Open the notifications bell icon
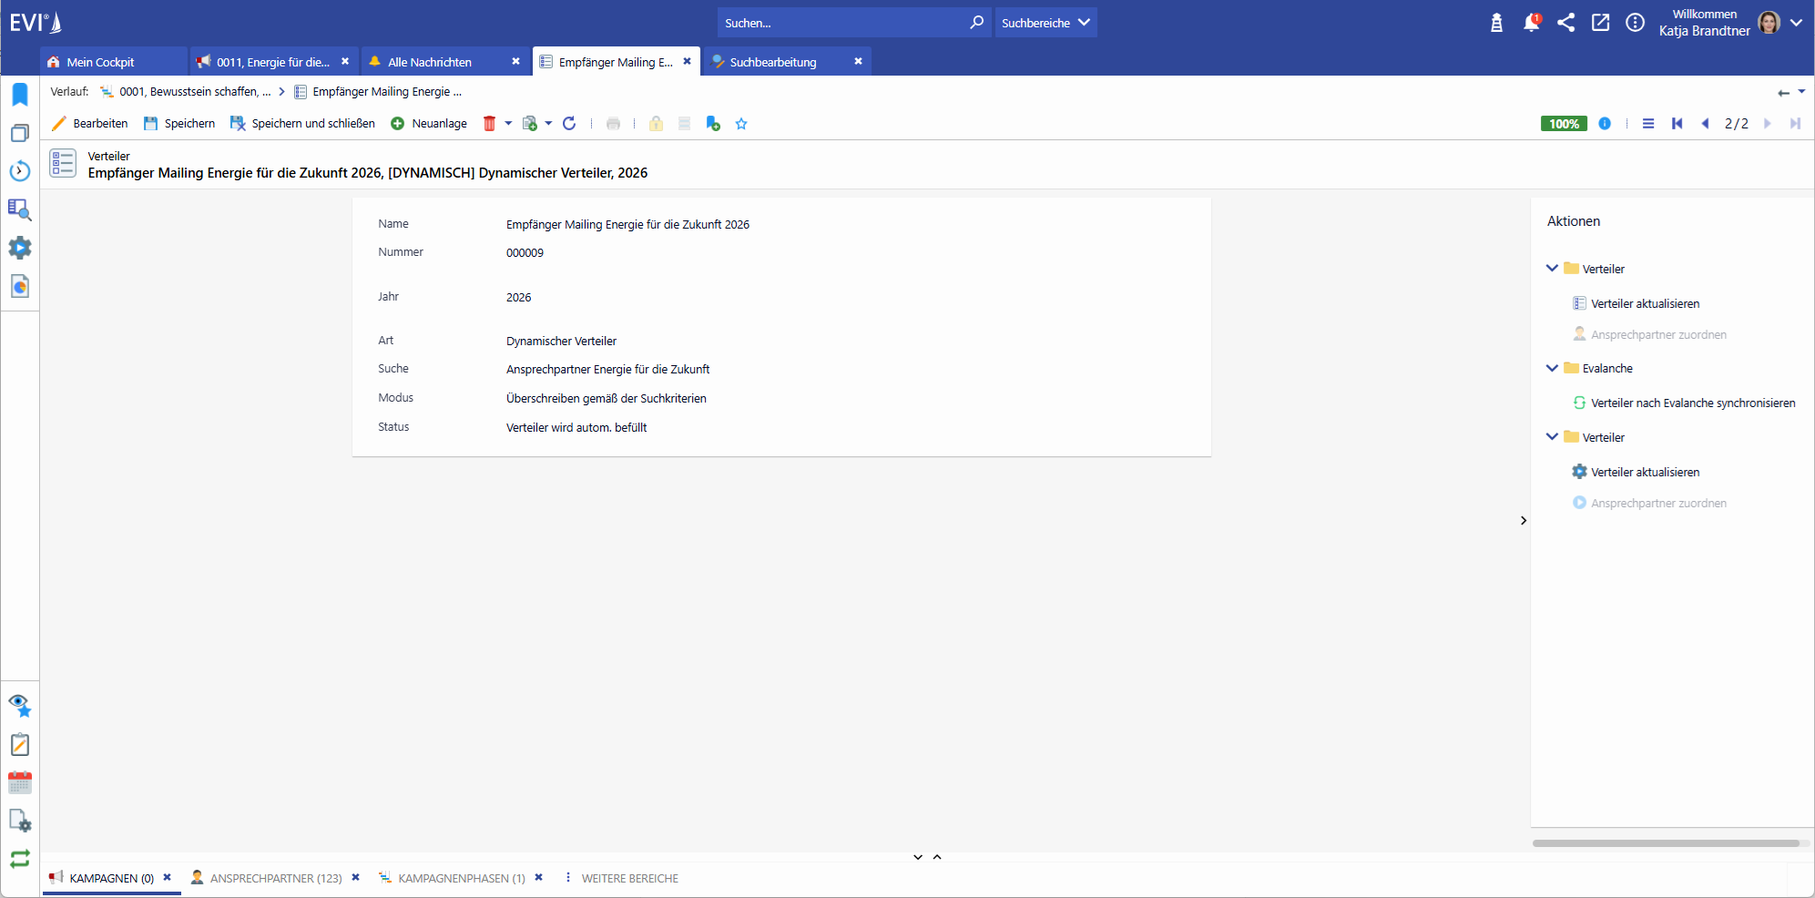This screenshot has height=898, width=1815. pos(1531,23)
